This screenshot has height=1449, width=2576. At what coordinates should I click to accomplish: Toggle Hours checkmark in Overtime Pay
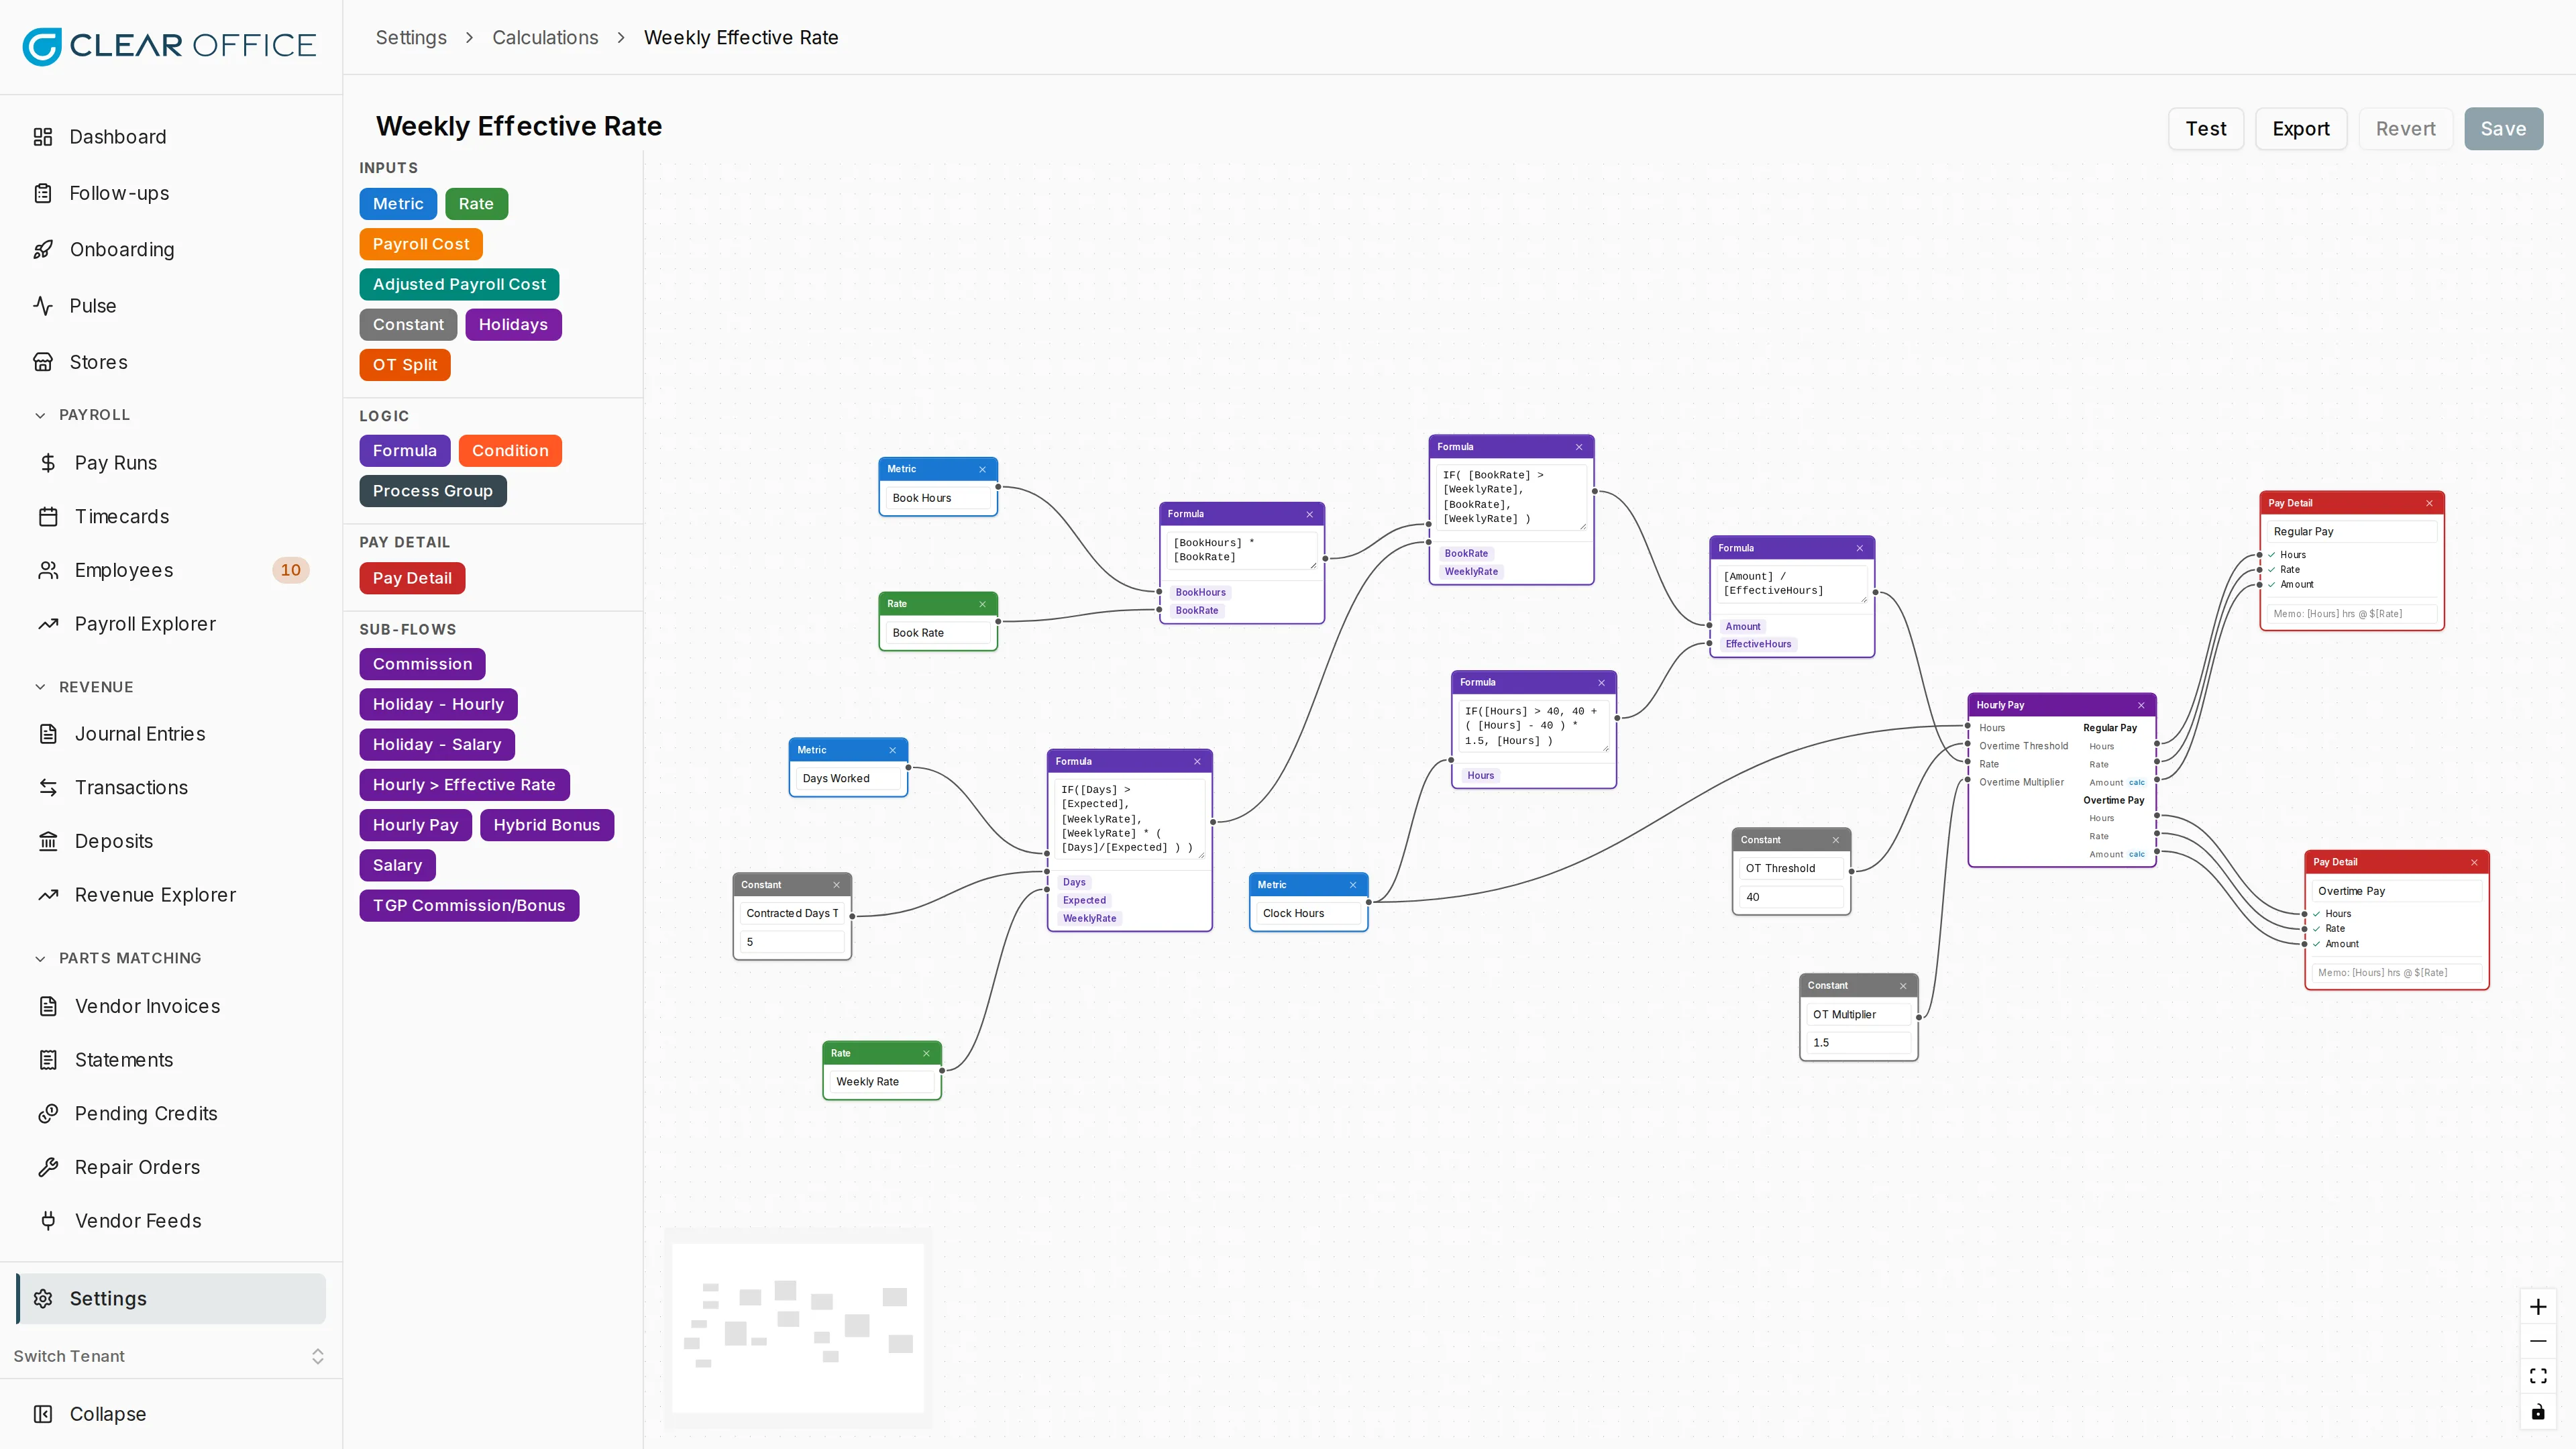coord(2317,914)
